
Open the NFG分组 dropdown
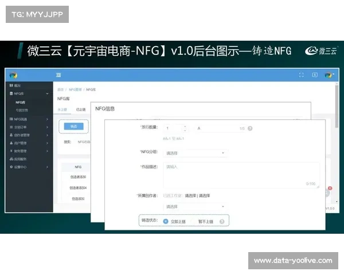tap(196, 153)
